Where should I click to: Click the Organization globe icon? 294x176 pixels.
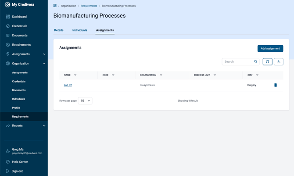[x=8, y=63]
